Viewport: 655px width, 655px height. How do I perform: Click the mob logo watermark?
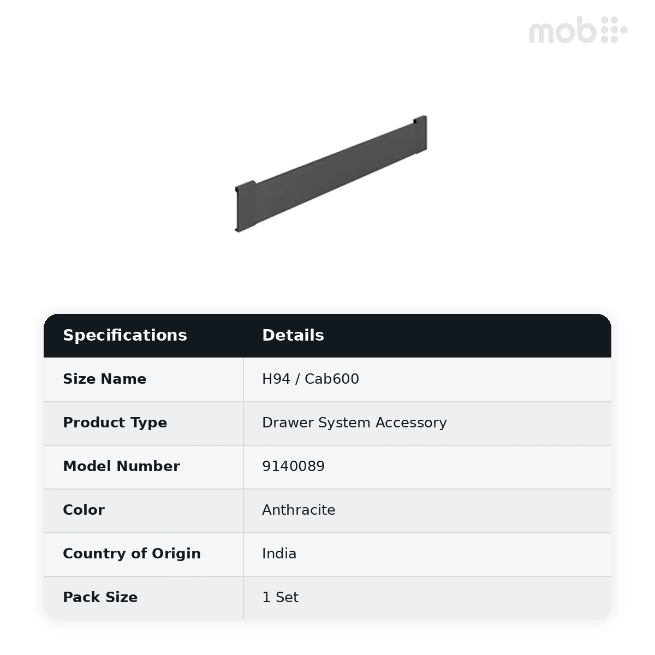[x=578, y=30]
